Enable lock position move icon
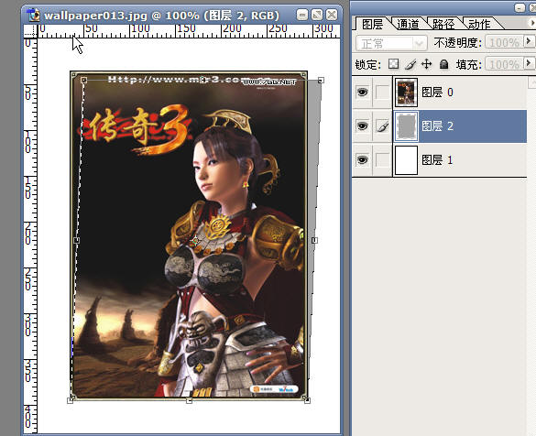 coord(427,64)
